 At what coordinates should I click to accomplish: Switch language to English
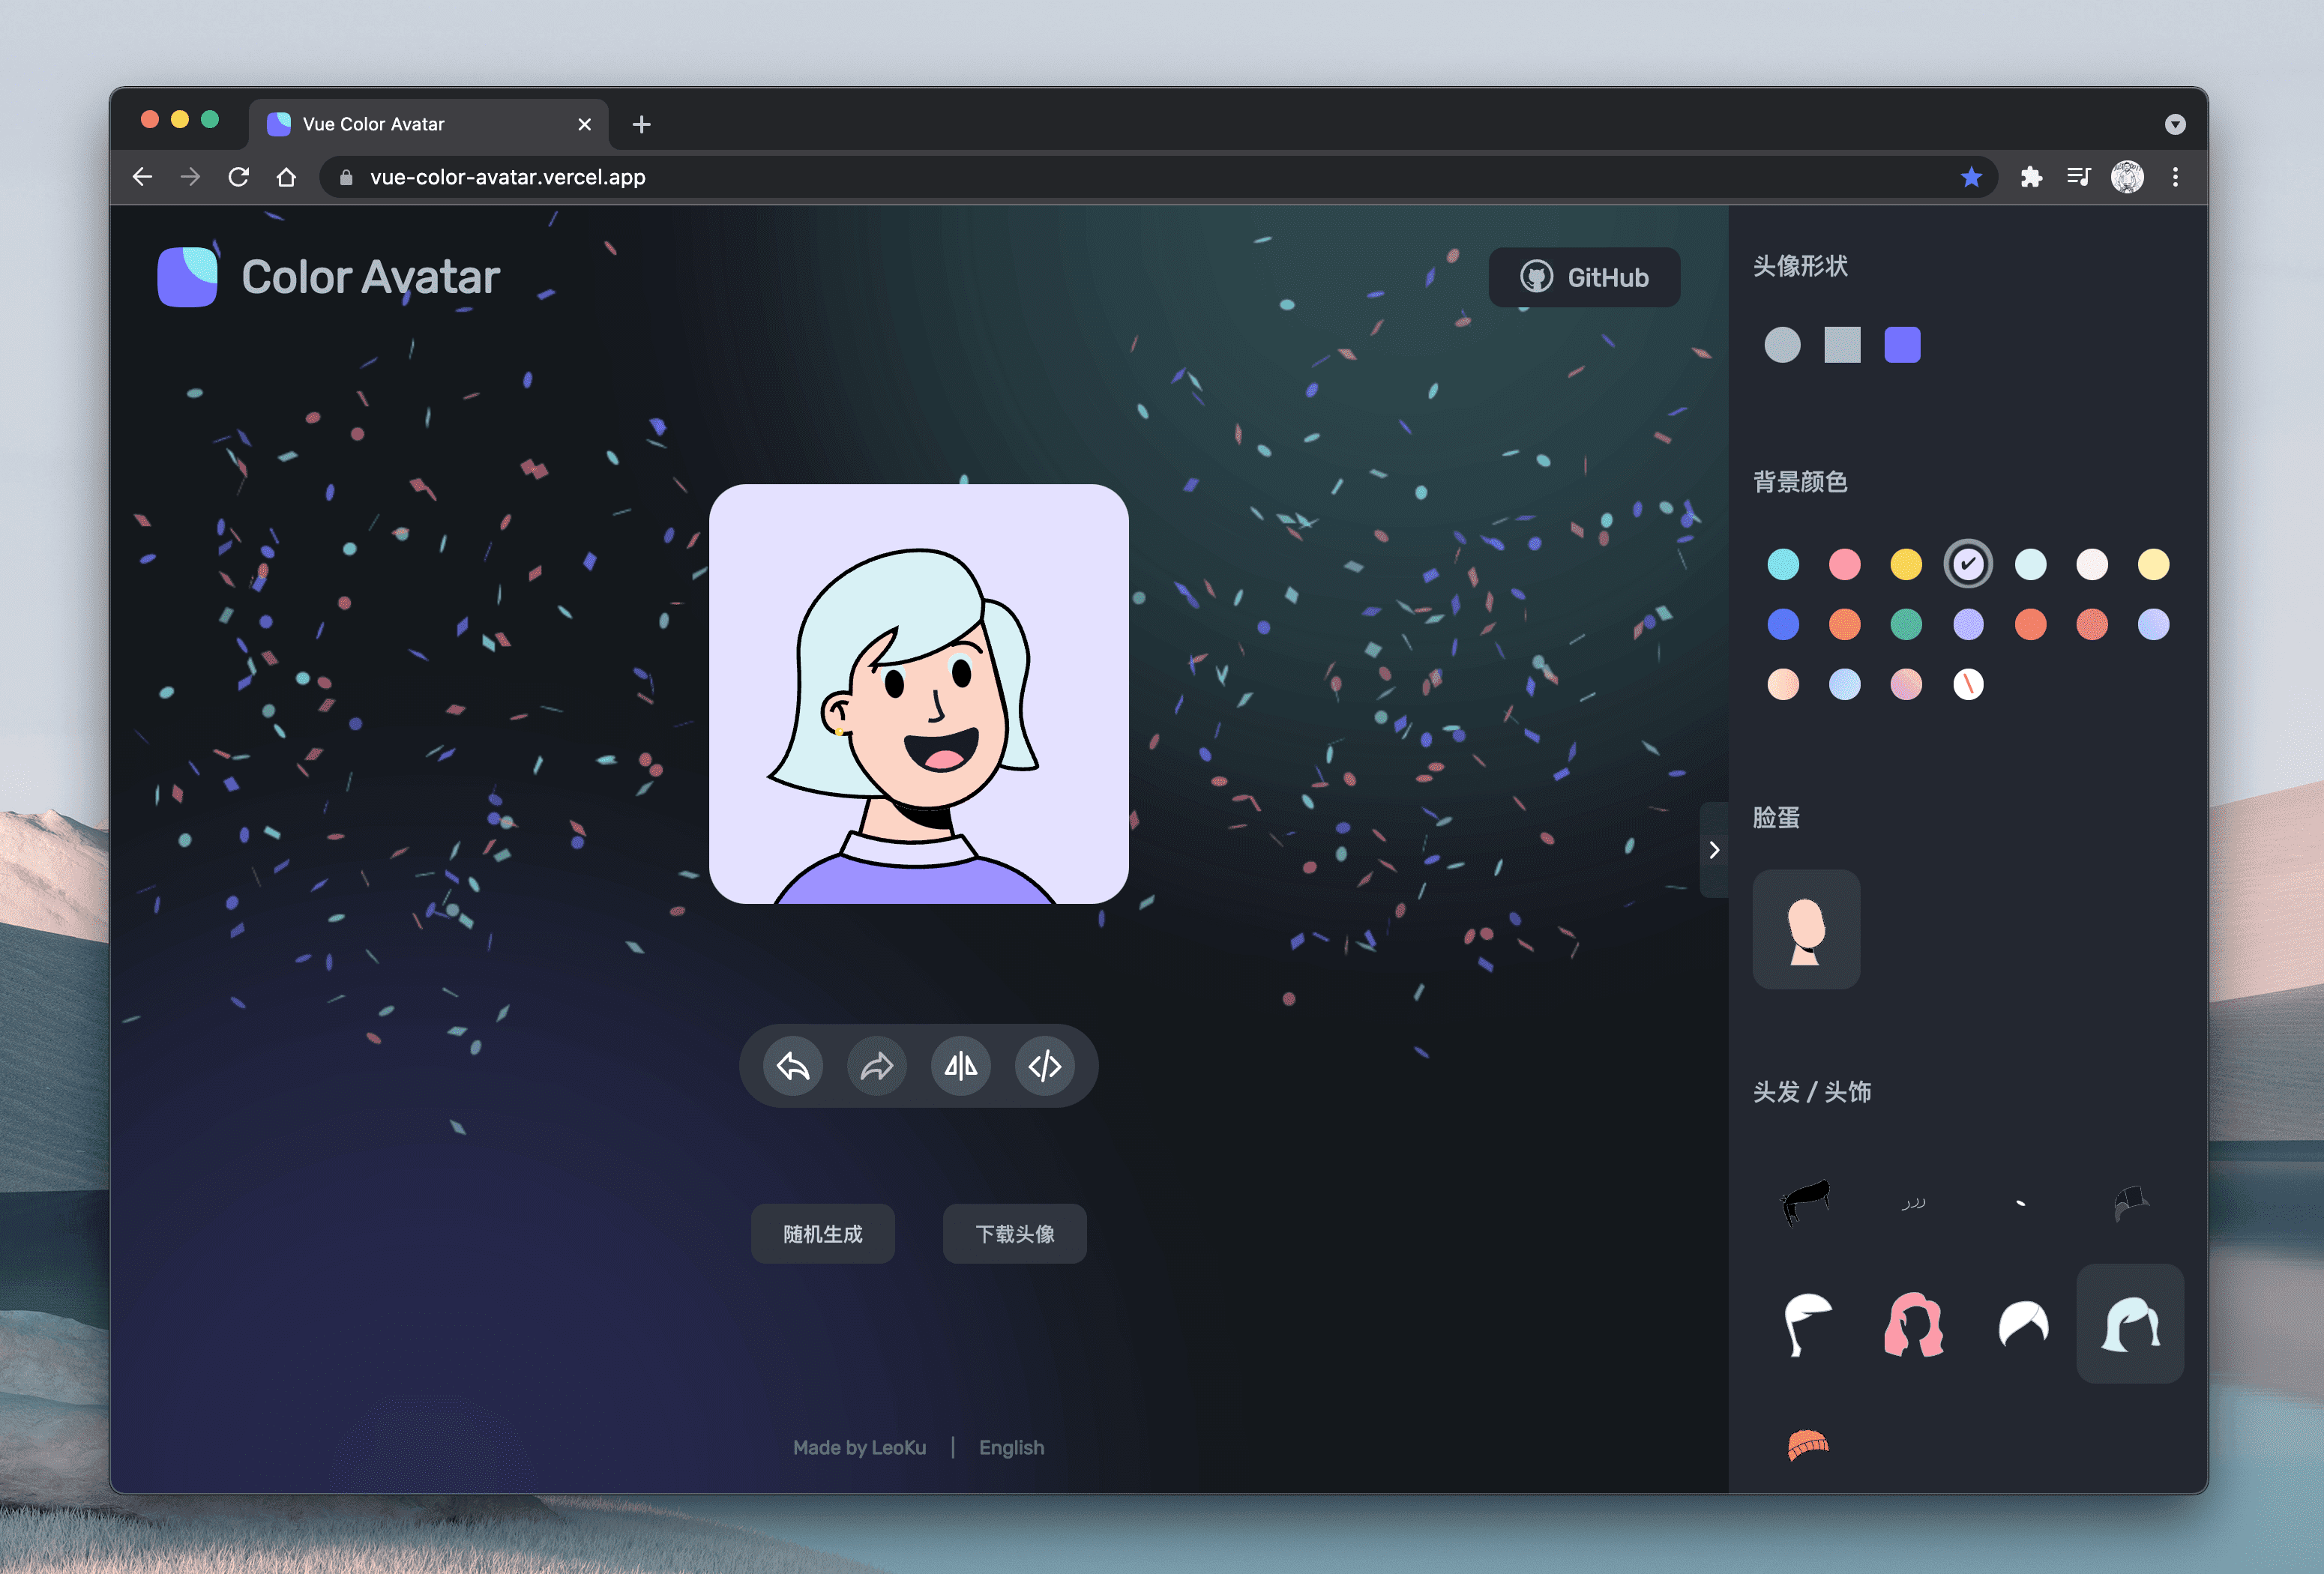[1011, 1447]
